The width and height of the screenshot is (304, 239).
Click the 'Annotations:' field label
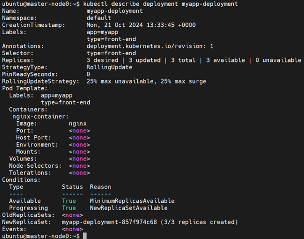(23, 46)
